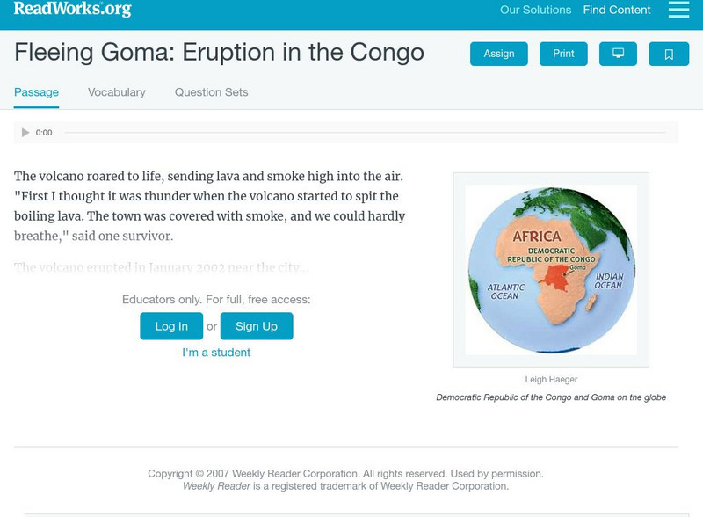The image size is (703, 517).
Task: Click the ReadWorks.org logo
Action: pyautogui.click(x=72, y=10)
